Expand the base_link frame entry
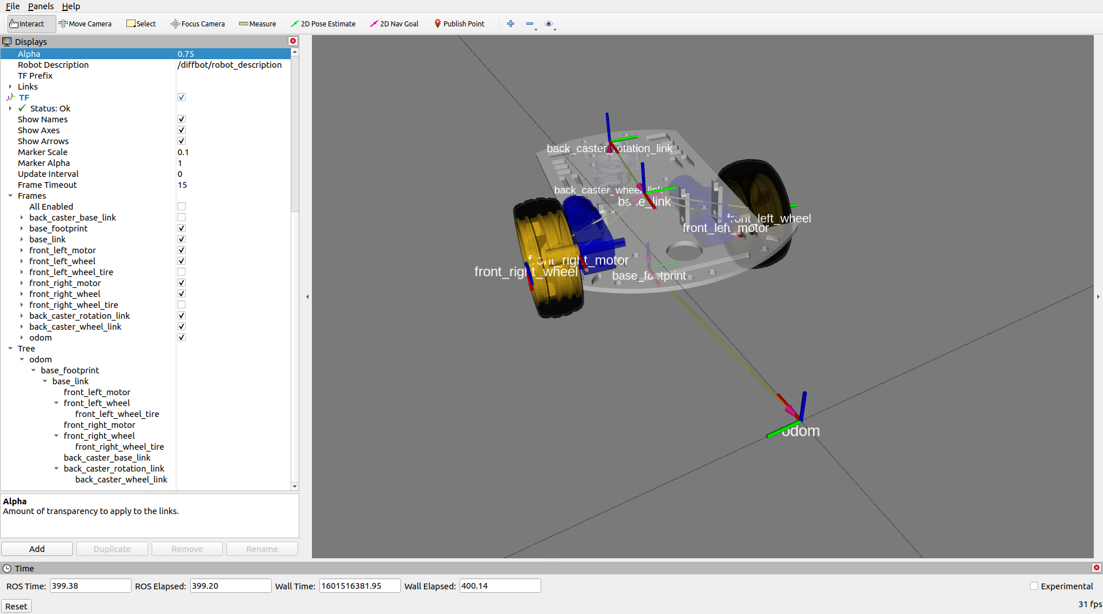 [x=22, y=240]
